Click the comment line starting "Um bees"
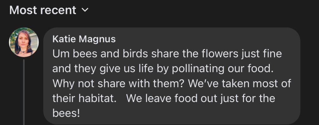Viewport: 319px width, 125px height. point(167,54)
